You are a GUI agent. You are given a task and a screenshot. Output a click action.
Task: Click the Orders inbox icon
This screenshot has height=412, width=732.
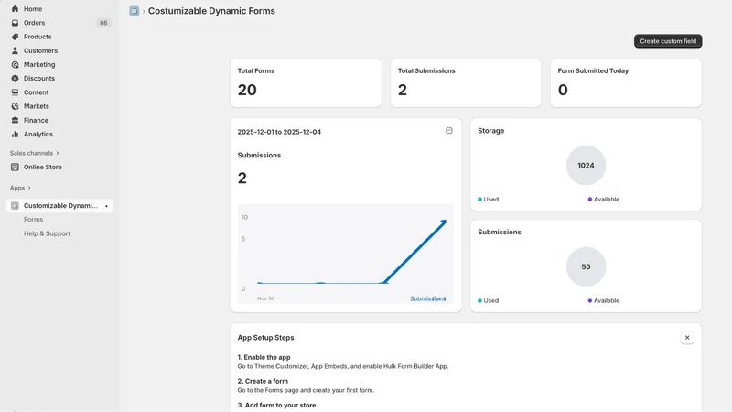click(x=15, y=23)
